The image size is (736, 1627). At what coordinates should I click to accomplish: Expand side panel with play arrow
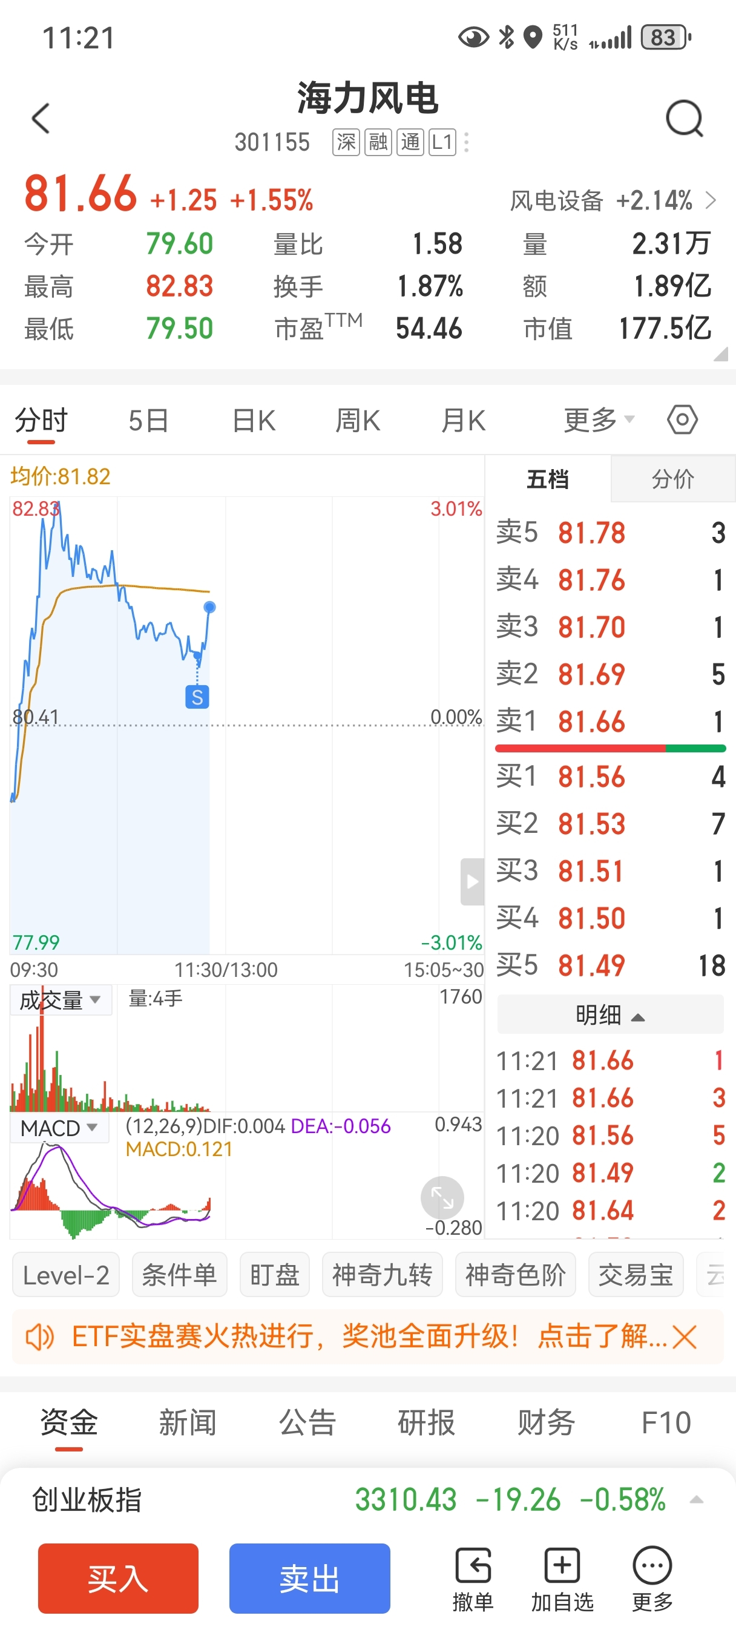coord(472,882)
